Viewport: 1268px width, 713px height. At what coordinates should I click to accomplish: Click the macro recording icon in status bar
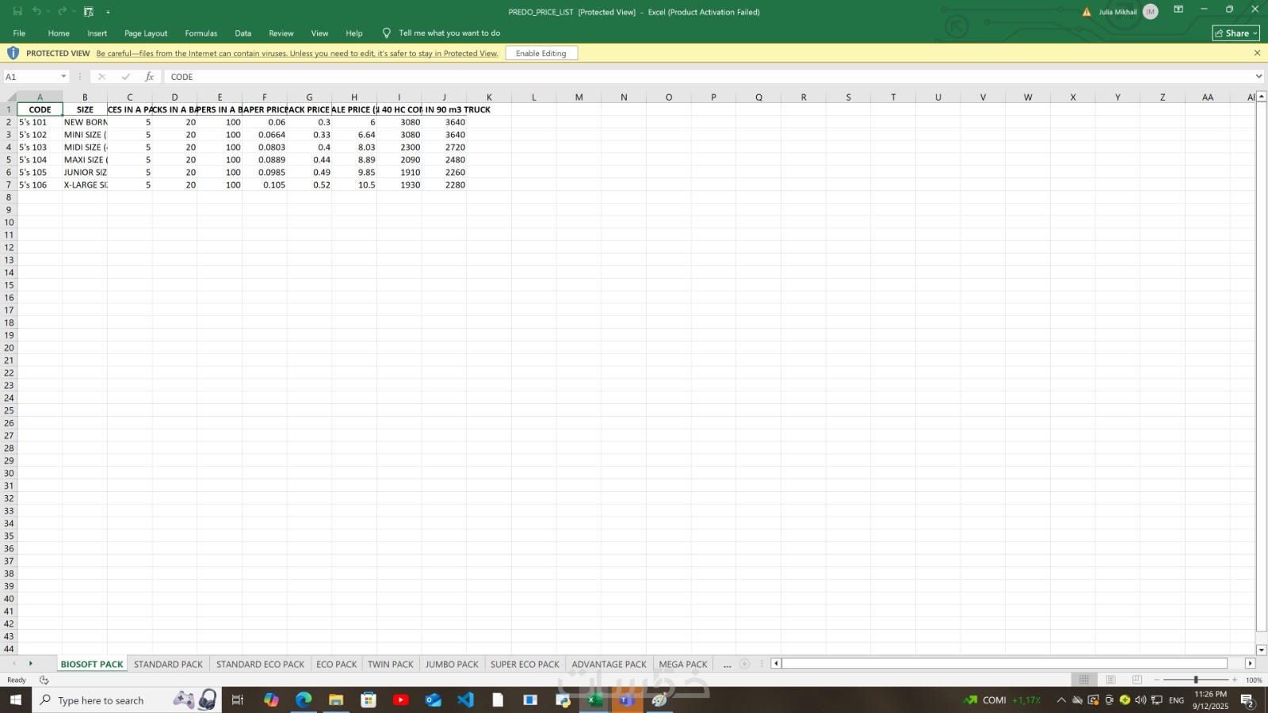[x=44, y=680]
